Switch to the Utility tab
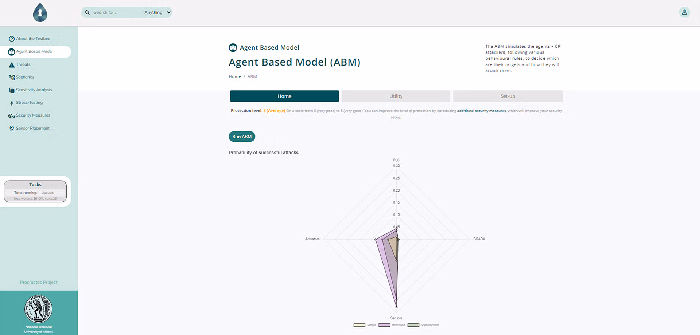The image size is (700, 335). coord(396,96)
